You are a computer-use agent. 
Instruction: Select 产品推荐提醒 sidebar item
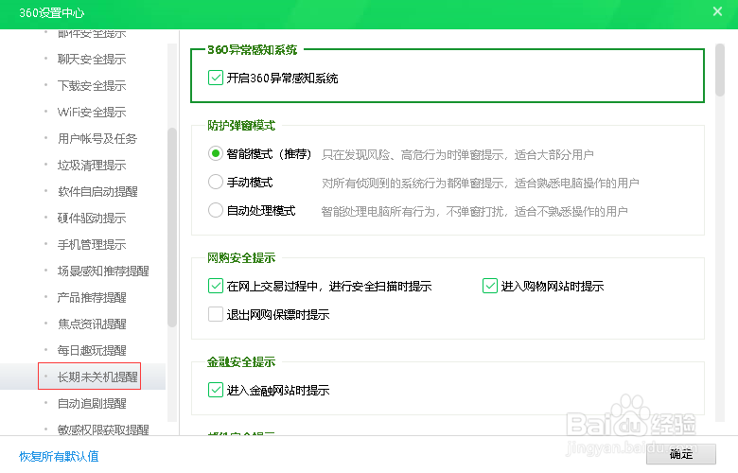(x=92, y=297)
